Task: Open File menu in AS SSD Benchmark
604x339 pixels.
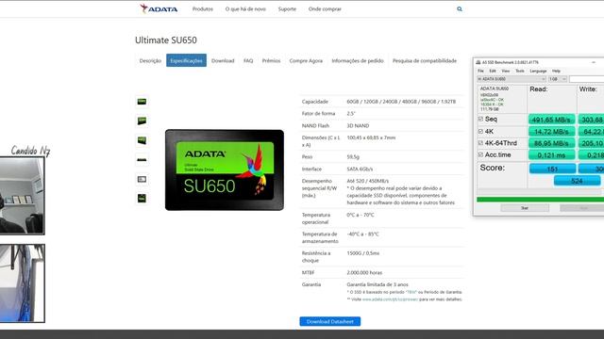Action: coord(480,72)
